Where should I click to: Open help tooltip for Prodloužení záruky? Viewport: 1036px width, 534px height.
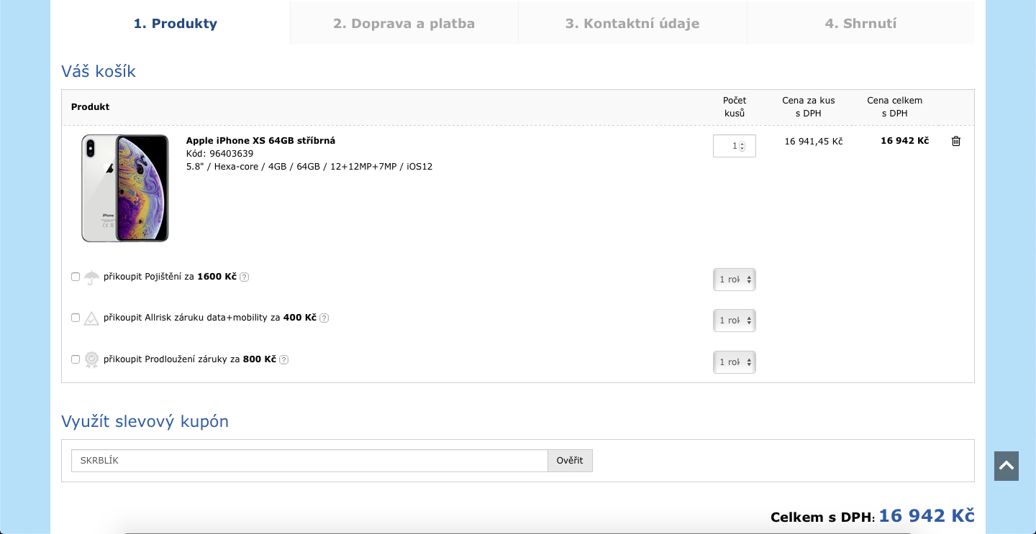click(284, 360)
